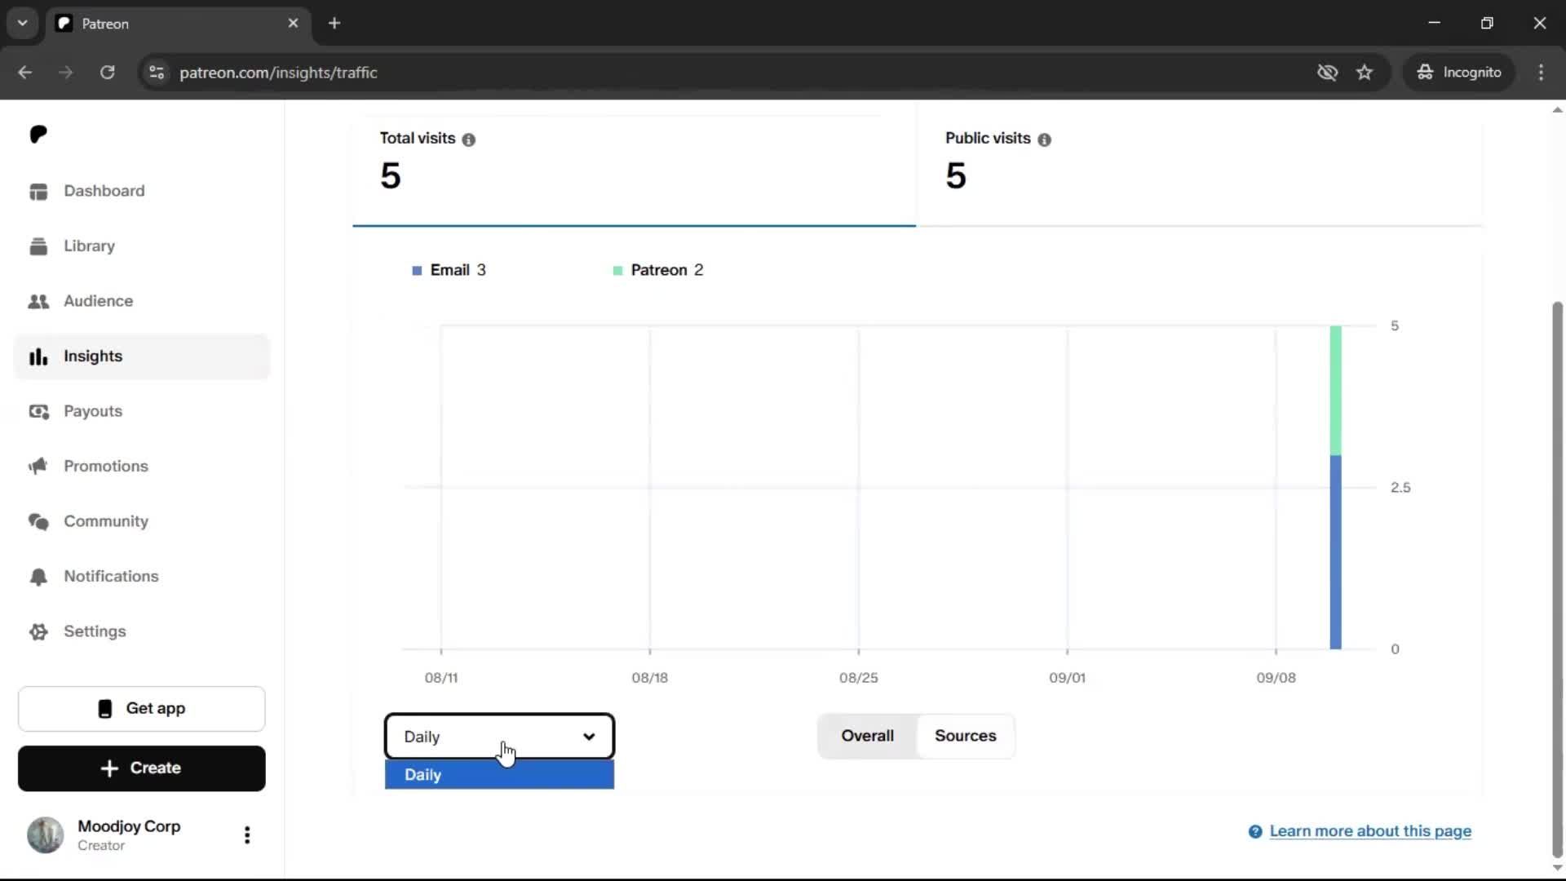Open the tab search dropdown arrow
Viewport: 1566px width, 881px height.
[23, 24]
